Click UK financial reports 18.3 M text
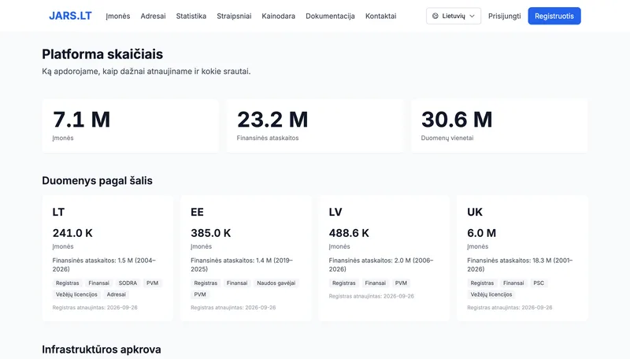 520,265
